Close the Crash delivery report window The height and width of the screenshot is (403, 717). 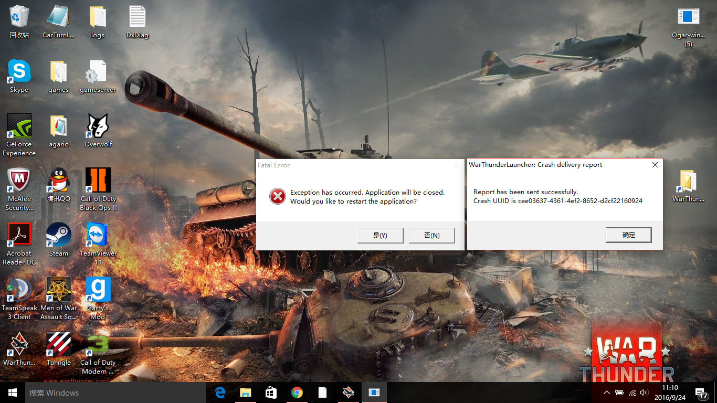click(x=655, y=165)
